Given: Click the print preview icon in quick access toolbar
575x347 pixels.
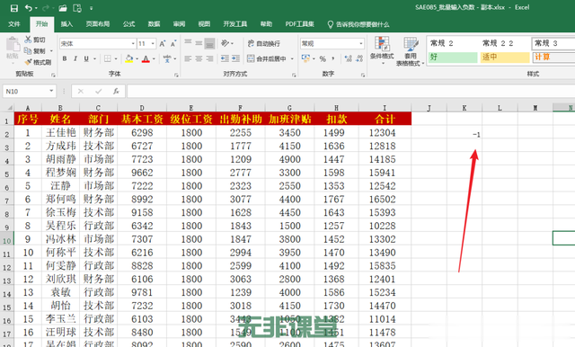Looking at the screenshot, I should 77,8.
